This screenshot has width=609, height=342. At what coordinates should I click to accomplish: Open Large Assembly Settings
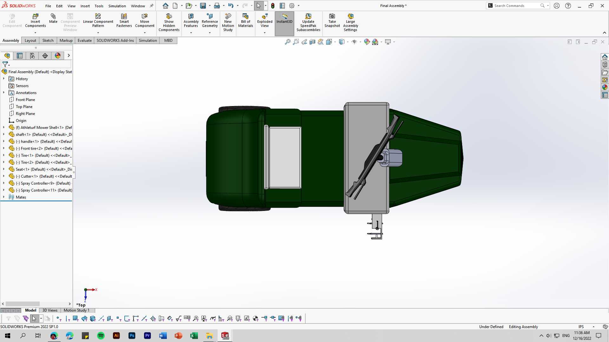(x=350, y=22)
